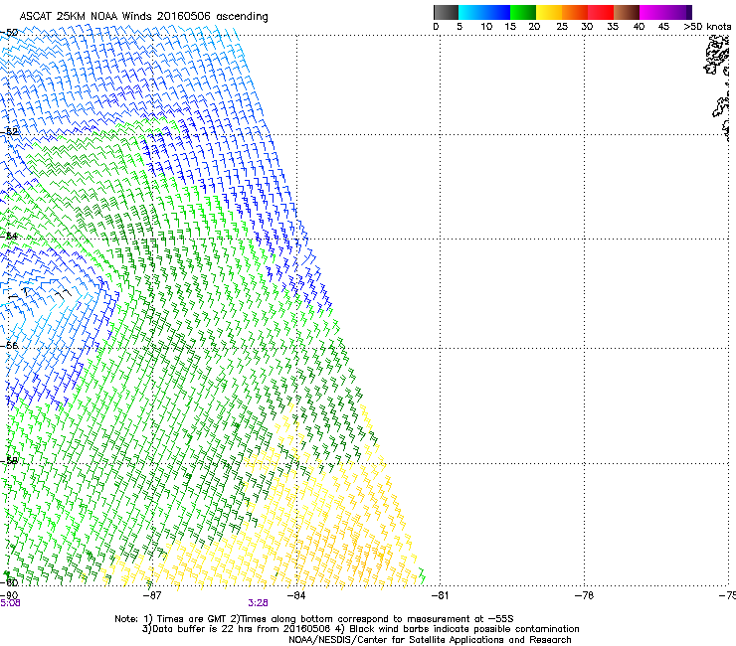Click the -78 longitude axis label
Image resolution: width=736 pixels, height=646 pixels.
[x=584, y=595]
